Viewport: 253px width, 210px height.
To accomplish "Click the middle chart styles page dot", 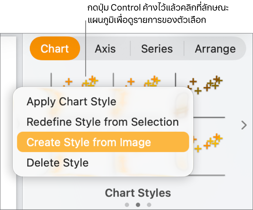I will tap(138, 205).
